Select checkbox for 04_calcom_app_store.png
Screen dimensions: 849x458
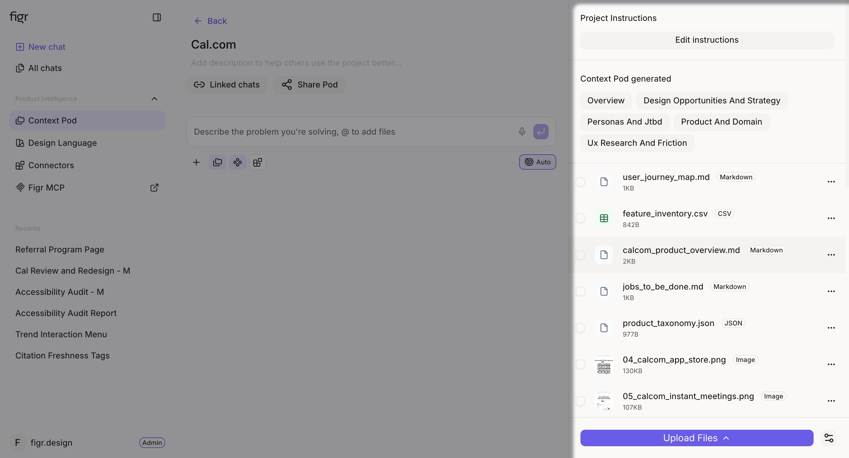pyautogui.click(x=580, y=365)
